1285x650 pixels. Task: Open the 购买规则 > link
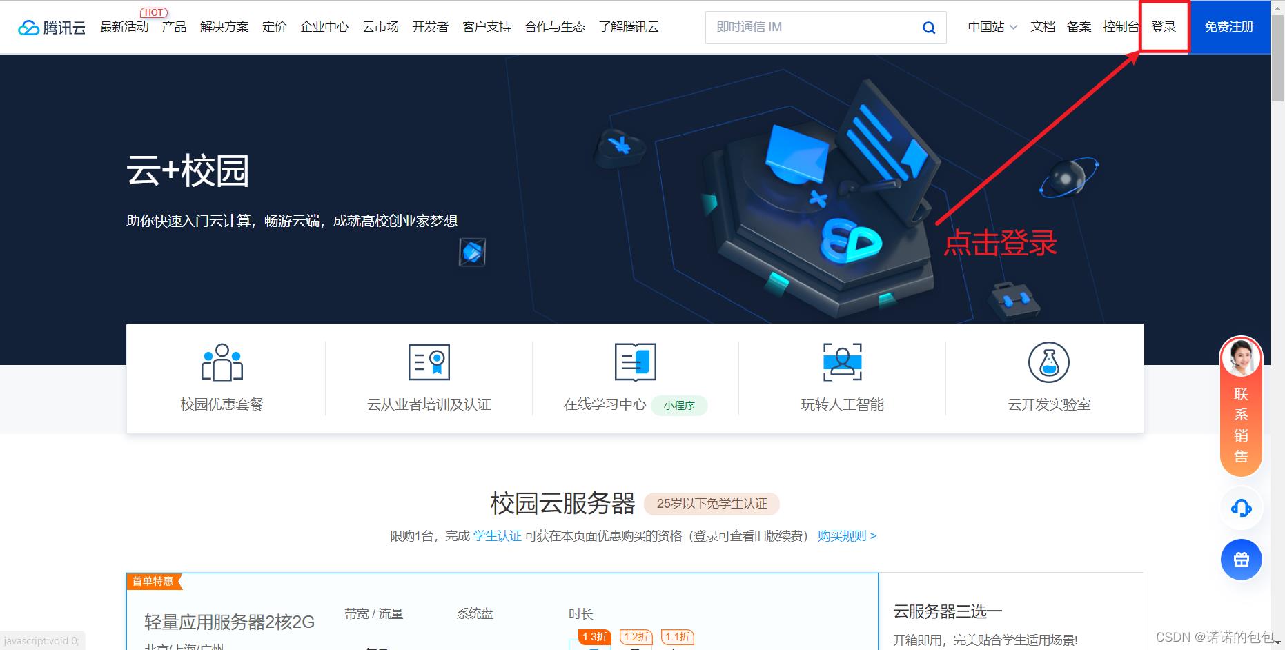[847, 536]
